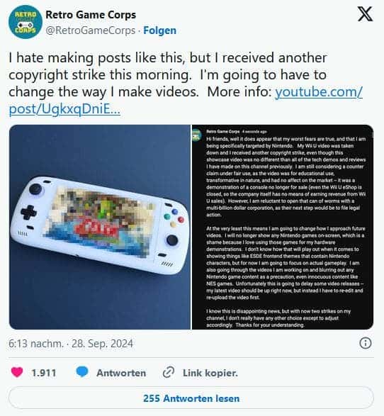Click the 1.911 like count
The width and height of the screenshot is (384, 416).
coord(44,373)
